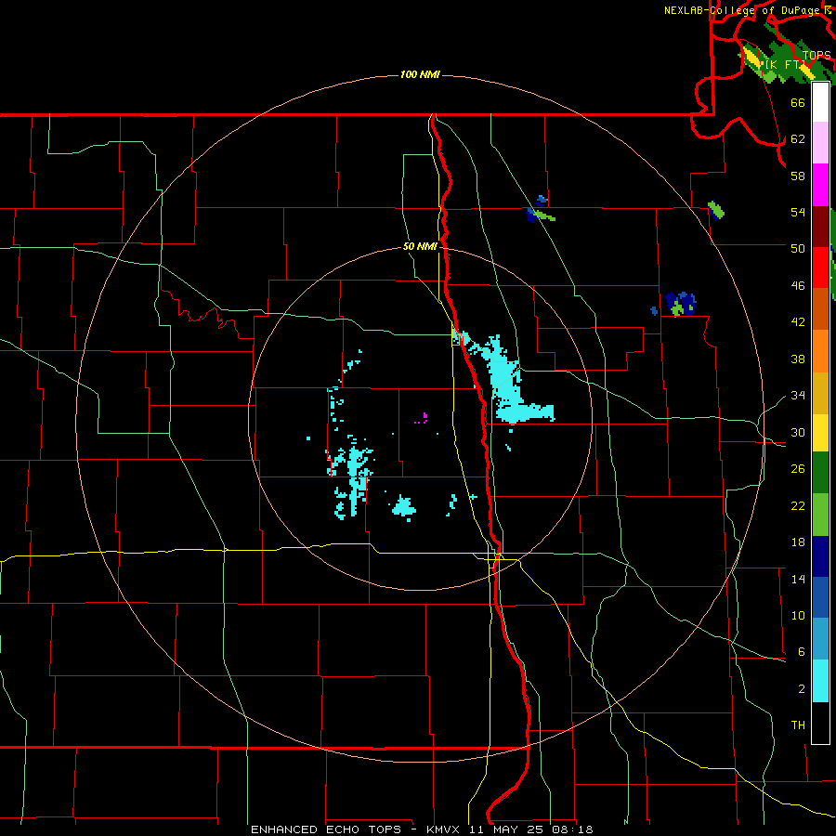The width and height of the screenshot is (836, 836).
Task: Click the '100 NMI' range ring label
Action: point(420,74)
